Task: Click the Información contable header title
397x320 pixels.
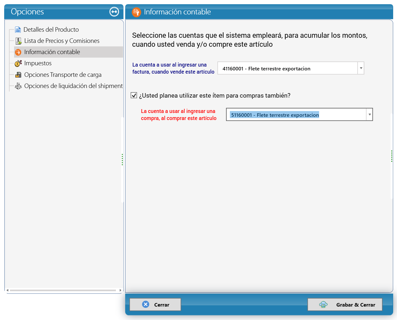Action: coord(177,12)
